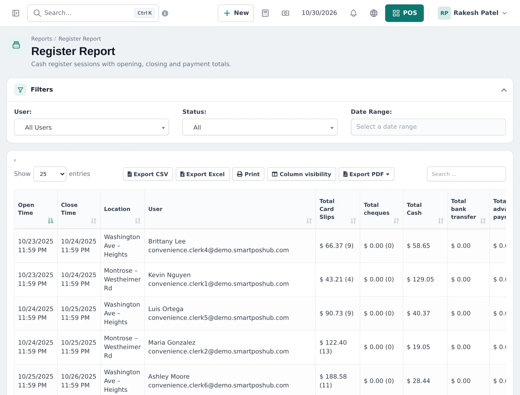The width and height of the screenshot is (520, 395).
Task: Sort by Total bank transfer column
Action: coord(468,209)
